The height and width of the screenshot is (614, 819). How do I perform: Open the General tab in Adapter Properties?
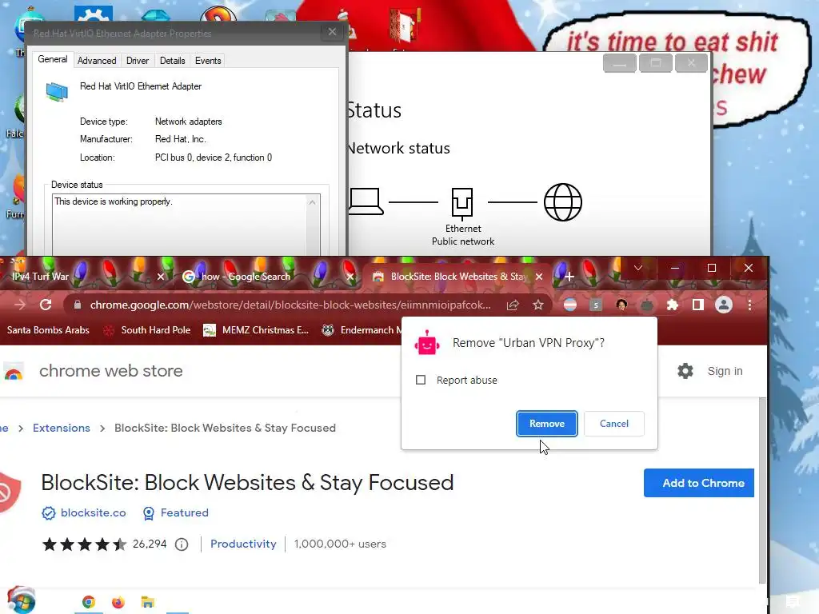click(52, 59)
